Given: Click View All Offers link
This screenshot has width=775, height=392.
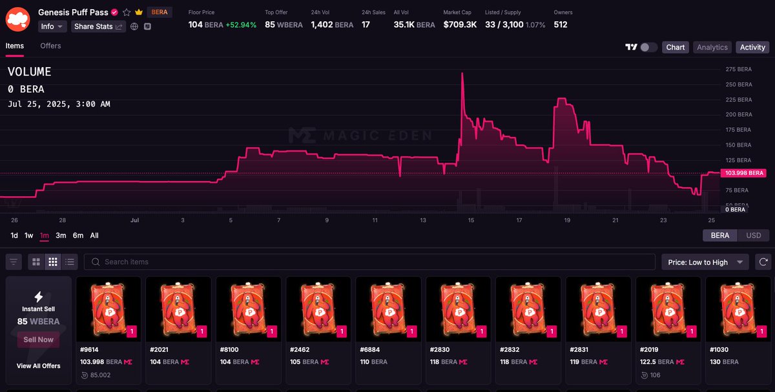Looking at the screenshot, I should (x=39, y=366).
